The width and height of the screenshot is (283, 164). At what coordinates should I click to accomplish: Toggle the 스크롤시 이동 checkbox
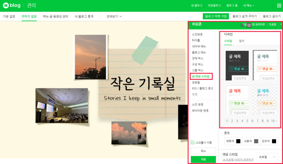point(193,143)
